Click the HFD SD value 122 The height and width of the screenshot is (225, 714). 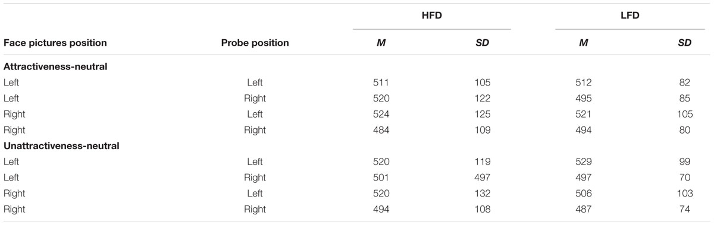point(483,99)
